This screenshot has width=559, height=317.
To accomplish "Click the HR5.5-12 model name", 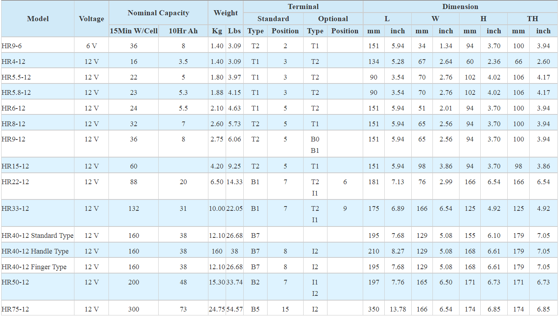I will tap(16, 77).
